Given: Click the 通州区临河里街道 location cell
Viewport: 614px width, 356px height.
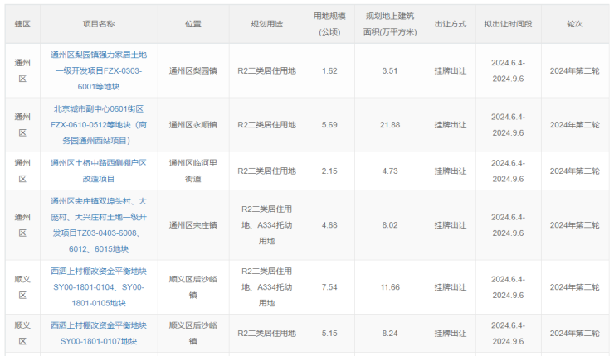Looking at the screenshot, I should point(192,171).
